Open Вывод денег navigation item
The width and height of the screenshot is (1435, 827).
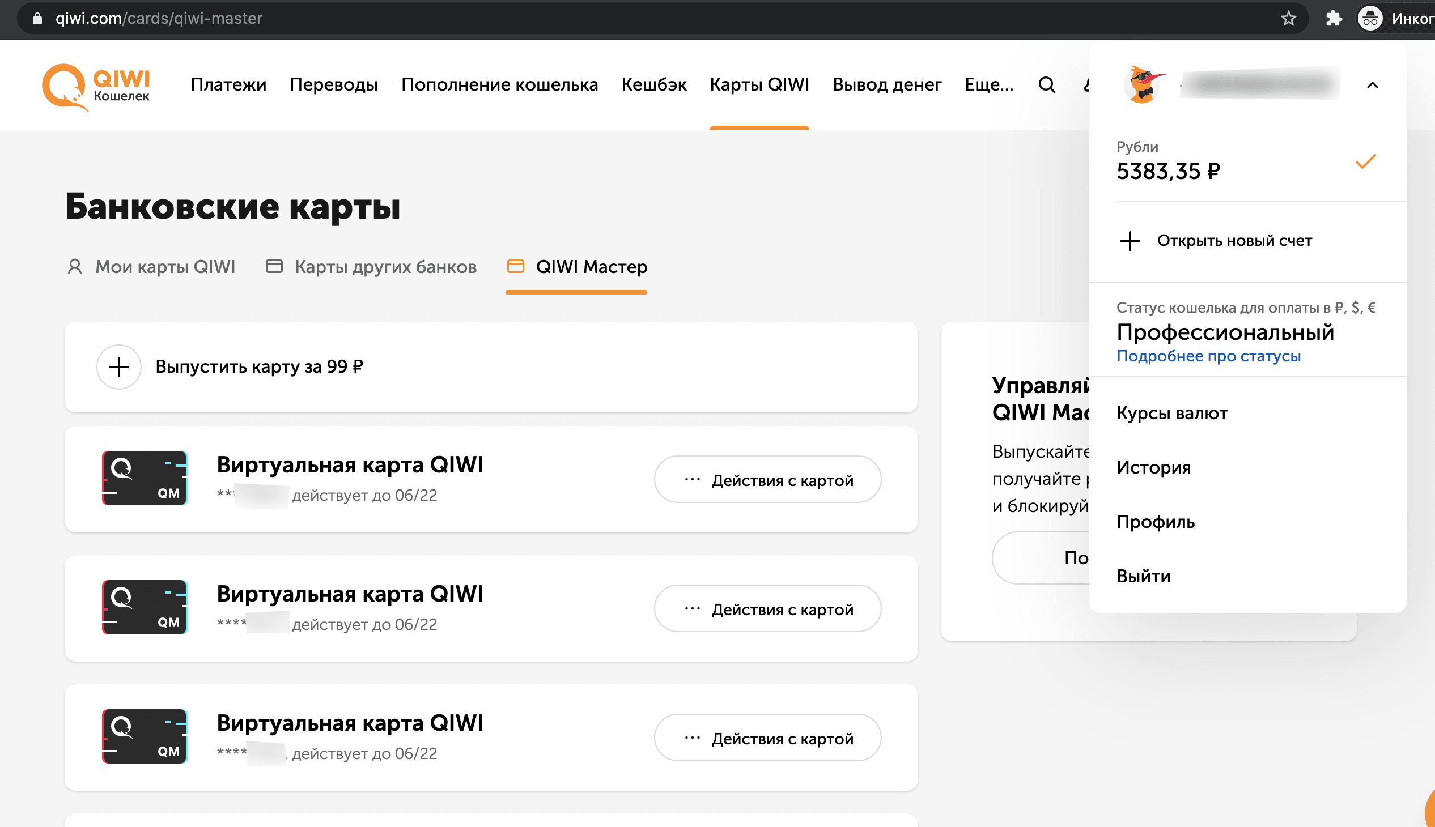coord(887,84)
